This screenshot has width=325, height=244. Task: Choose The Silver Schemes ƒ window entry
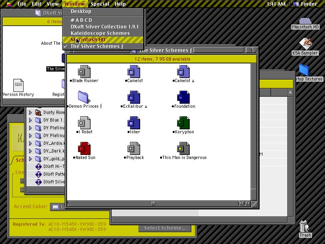point(103,46)
